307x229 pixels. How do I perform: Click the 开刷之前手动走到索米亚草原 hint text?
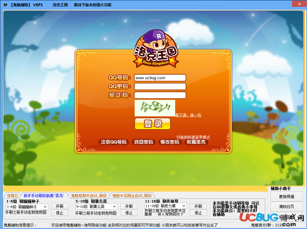[165, 212]
